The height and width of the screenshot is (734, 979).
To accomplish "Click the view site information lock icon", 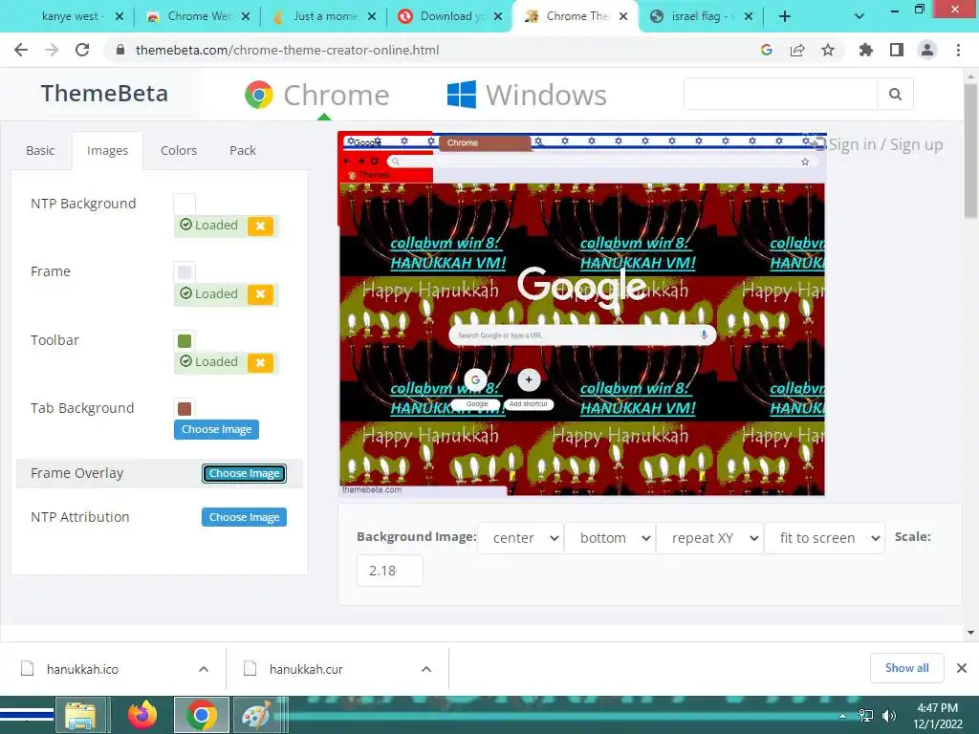I will click(121, 50).
